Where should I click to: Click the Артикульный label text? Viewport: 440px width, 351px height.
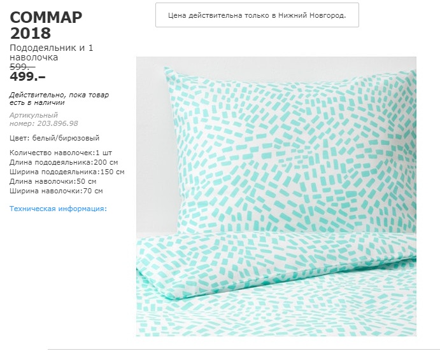[x=34, y=115]
